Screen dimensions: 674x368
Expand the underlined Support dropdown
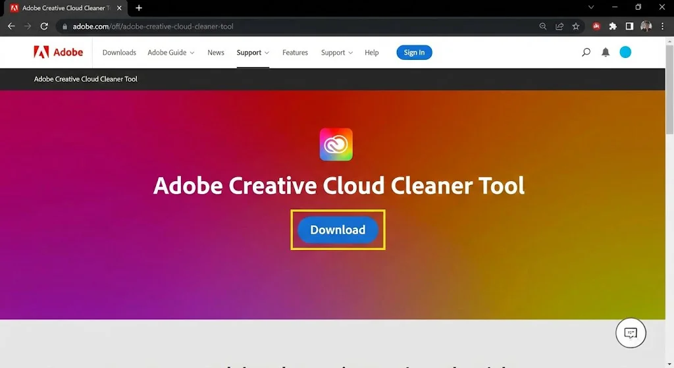253,53
